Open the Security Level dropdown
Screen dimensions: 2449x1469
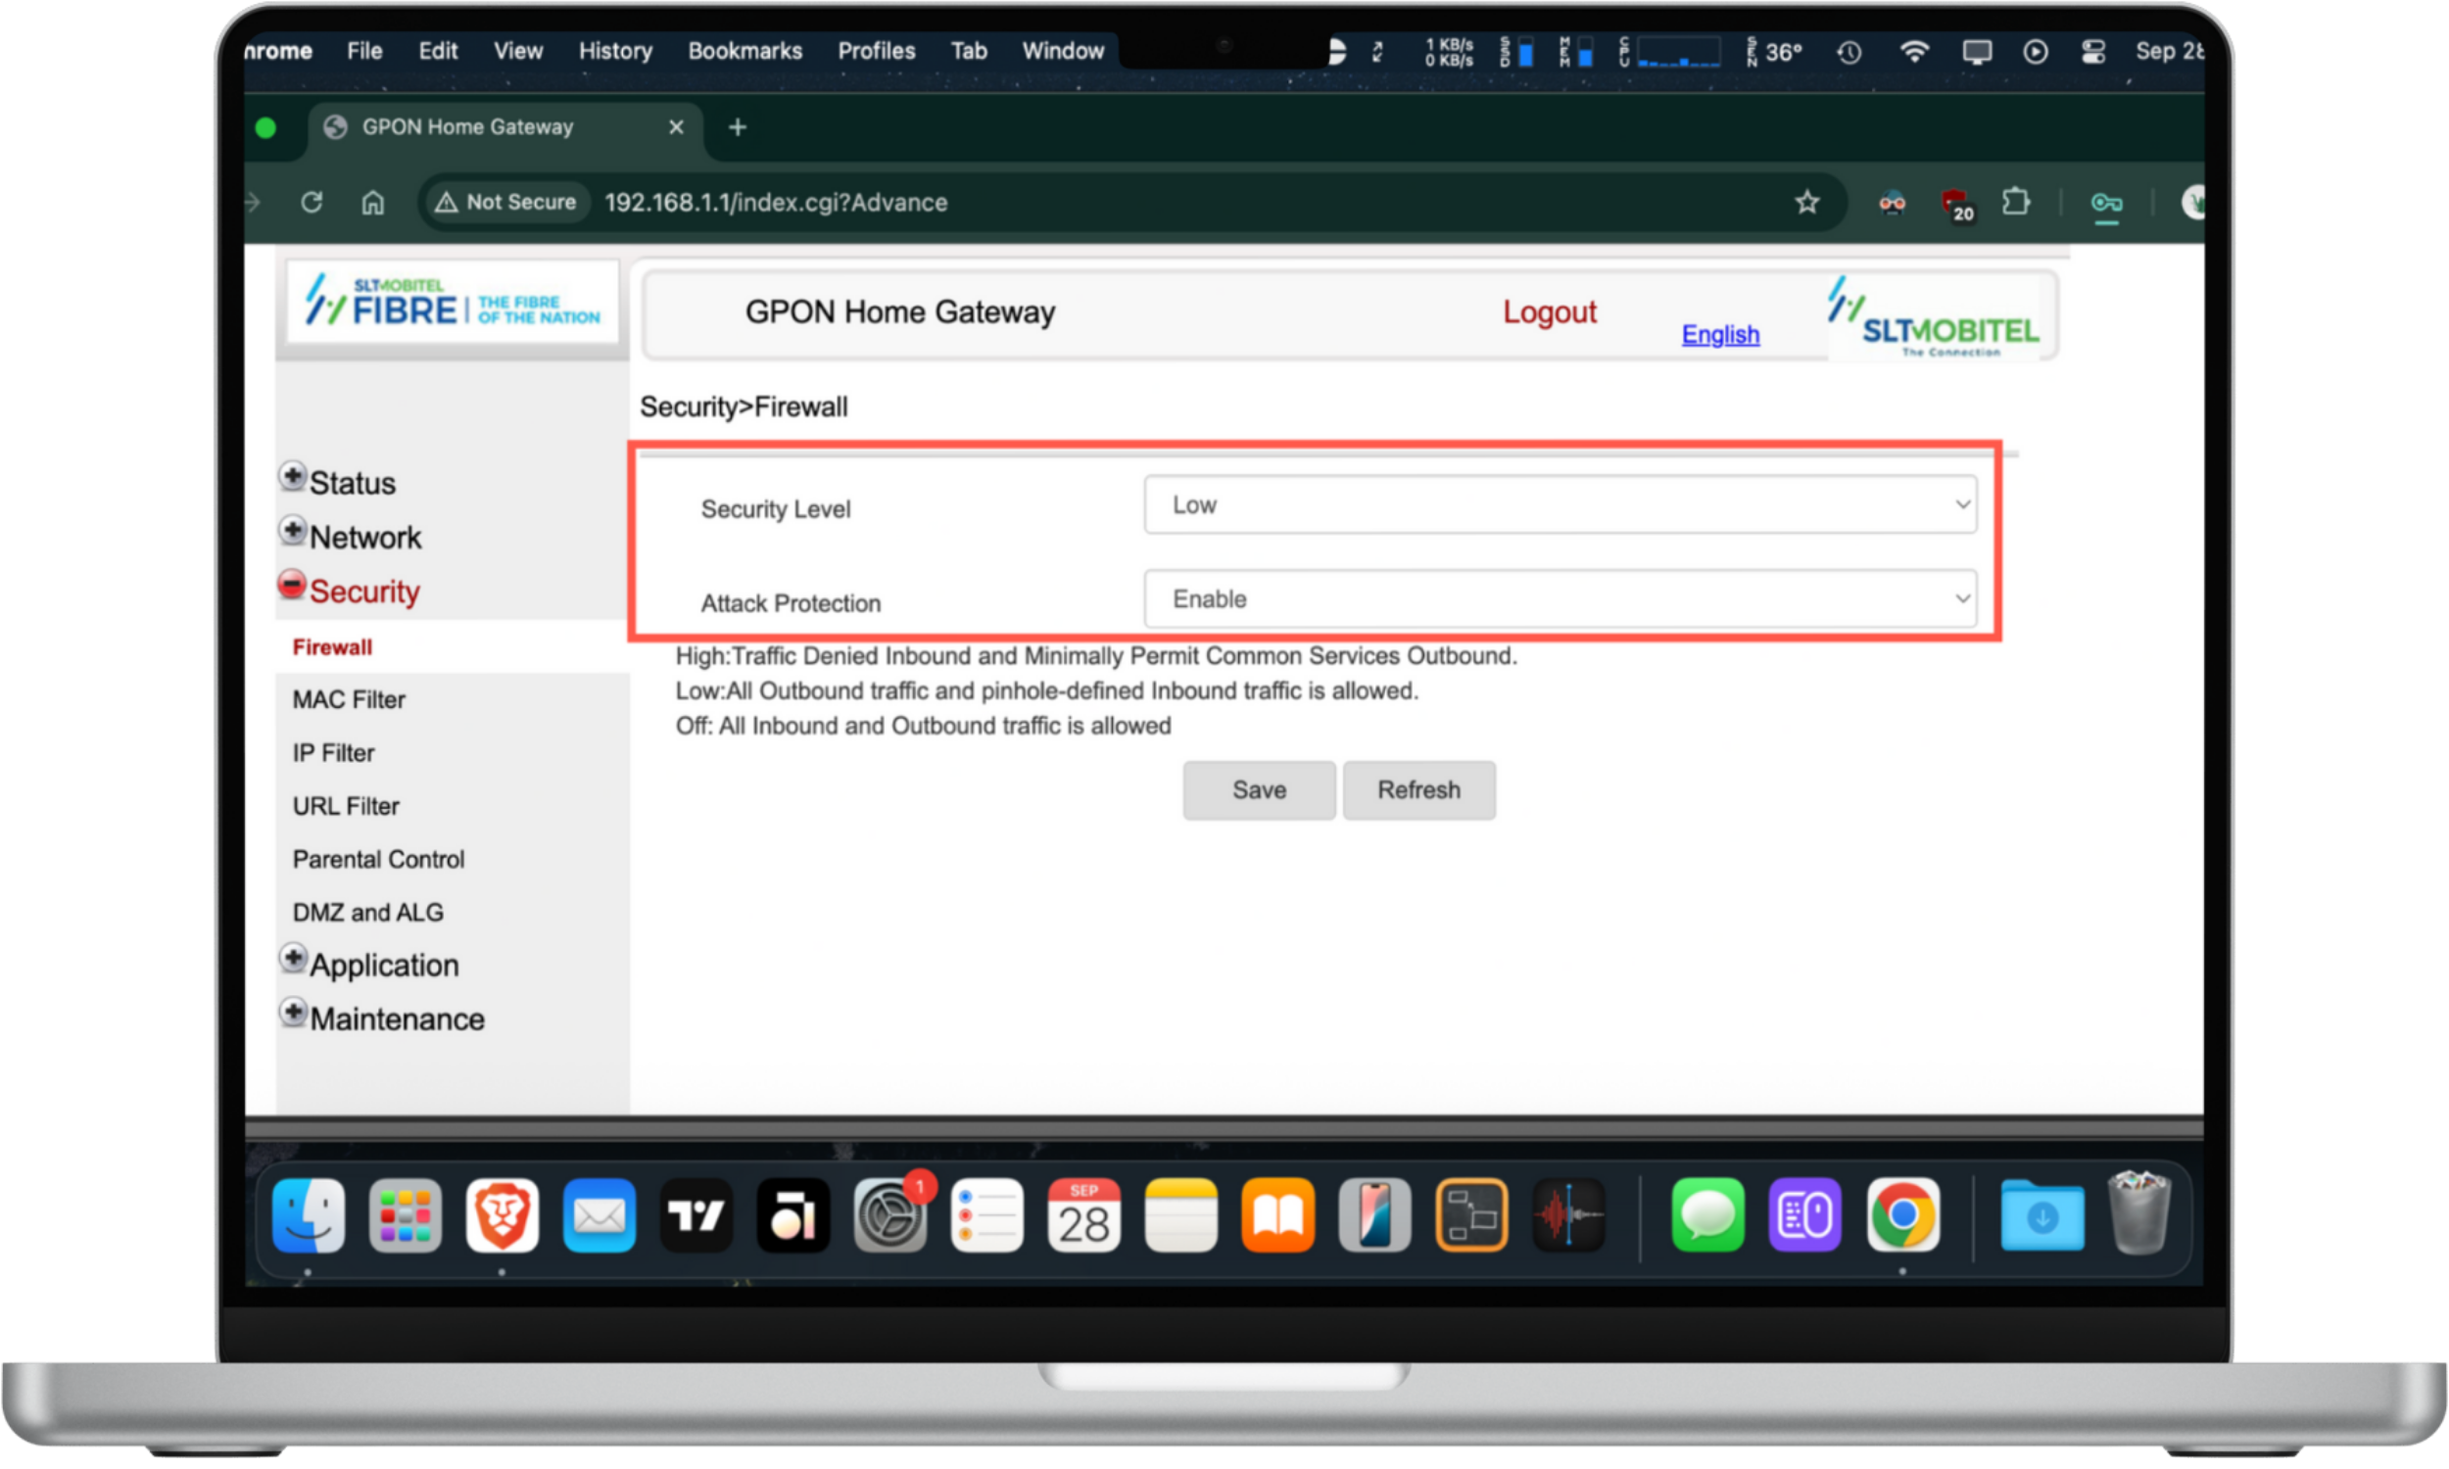coord(1561,504)
